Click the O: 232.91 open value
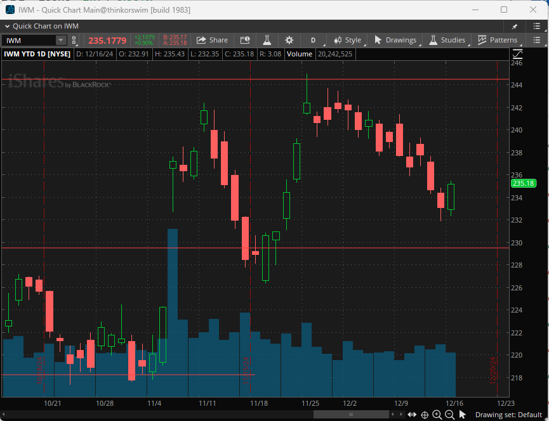 click(134, 54)
